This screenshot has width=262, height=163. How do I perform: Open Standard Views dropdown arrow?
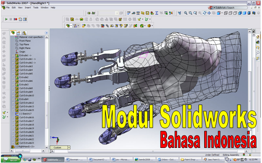[x=222, y=13]
